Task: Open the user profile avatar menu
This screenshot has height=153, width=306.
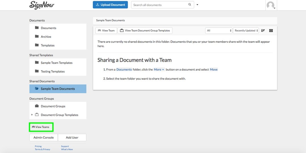Action: (271, 5)
